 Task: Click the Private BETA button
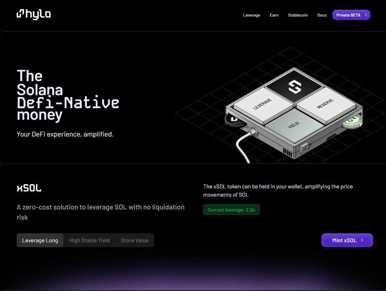(x=351, y=15)
